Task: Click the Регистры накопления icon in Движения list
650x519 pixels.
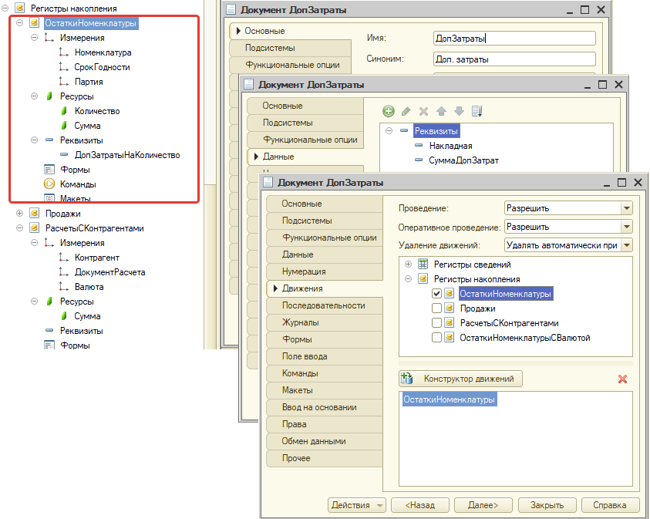Action: [423, 278]
